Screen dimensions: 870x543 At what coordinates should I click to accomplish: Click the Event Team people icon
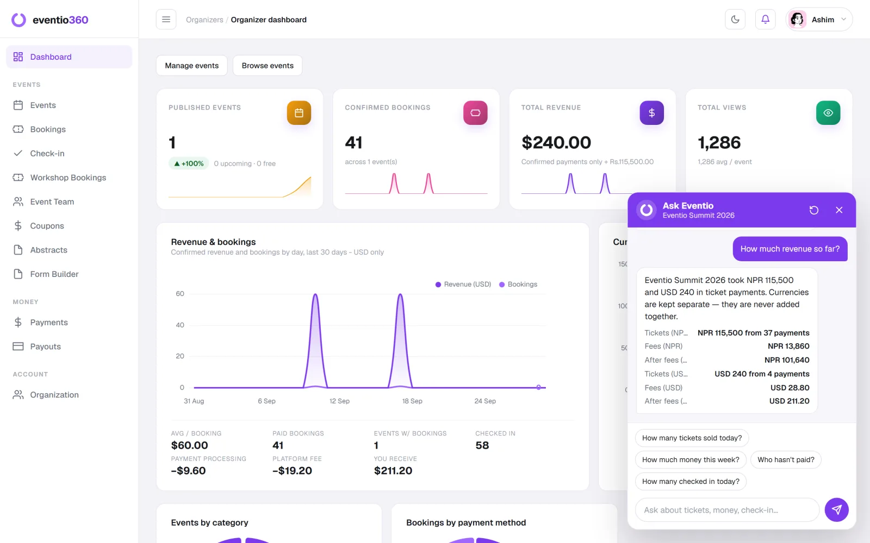[18, 201]
